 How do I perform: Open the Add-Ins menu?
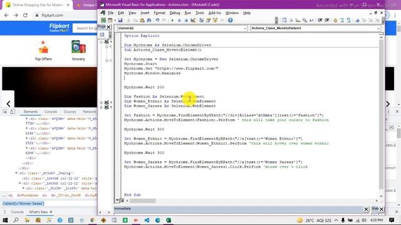(x=214, y=13)
